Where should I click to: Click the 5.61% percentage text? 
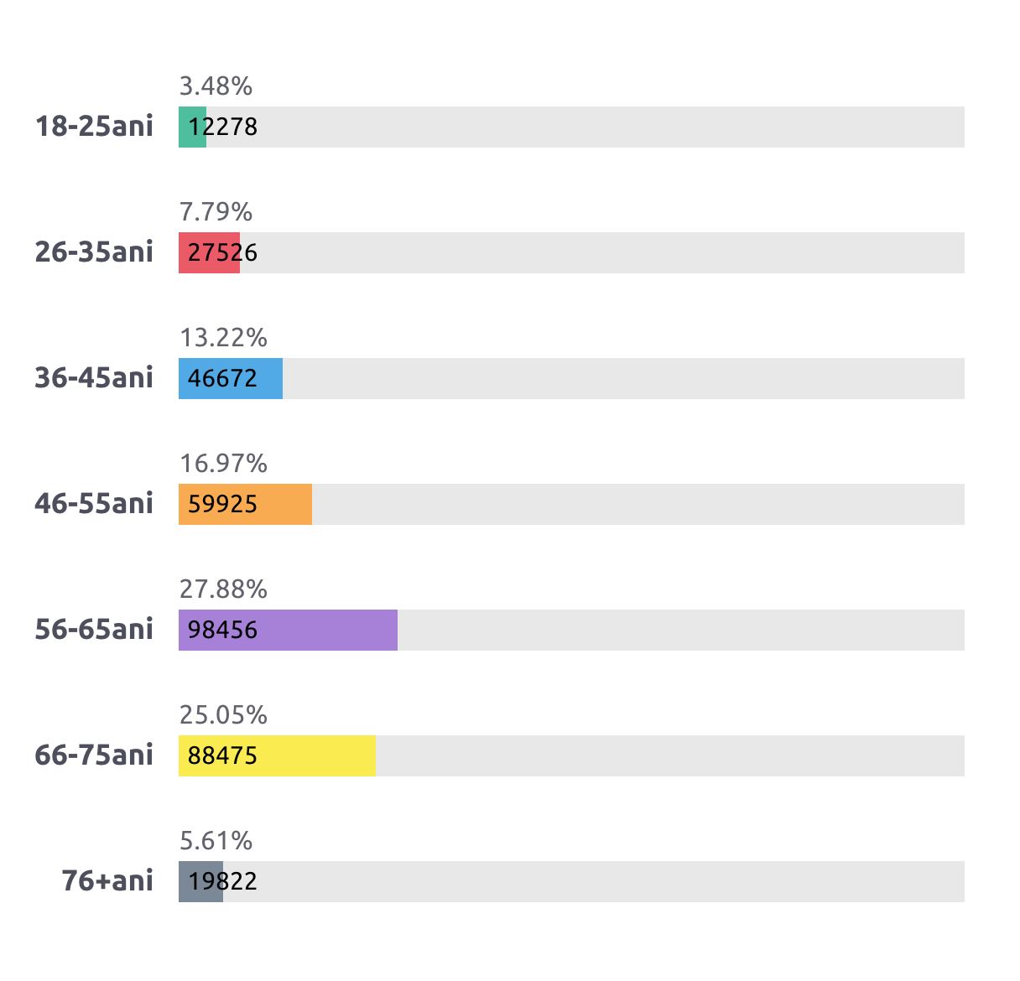[216, 841]
